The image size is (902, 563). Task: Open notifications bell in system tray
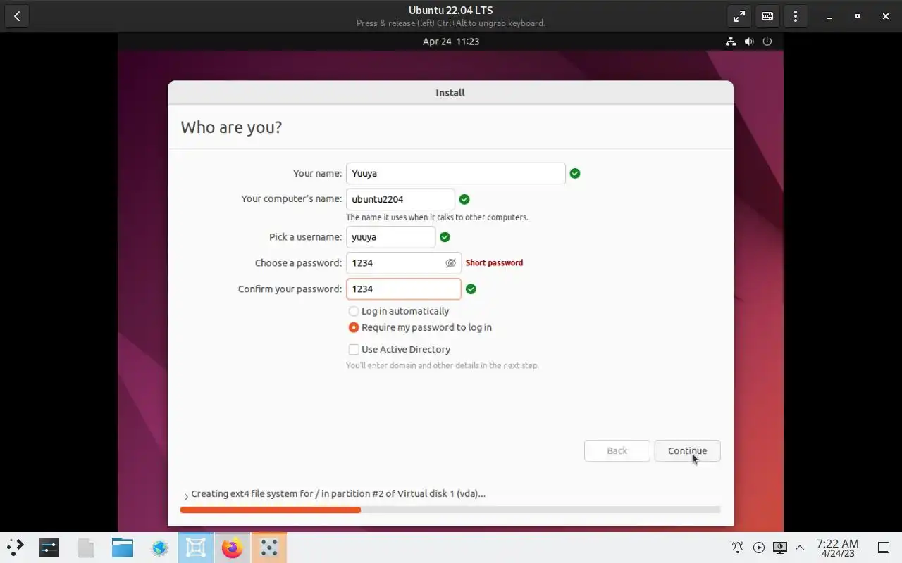[738, 548]
